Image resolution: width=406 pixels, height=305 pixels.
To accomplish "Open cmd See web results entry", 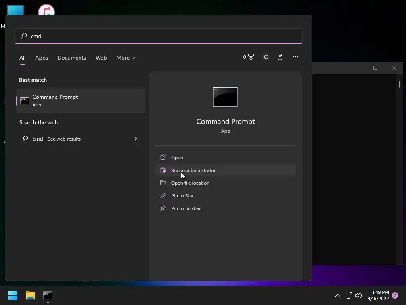I will coord(80,139).
